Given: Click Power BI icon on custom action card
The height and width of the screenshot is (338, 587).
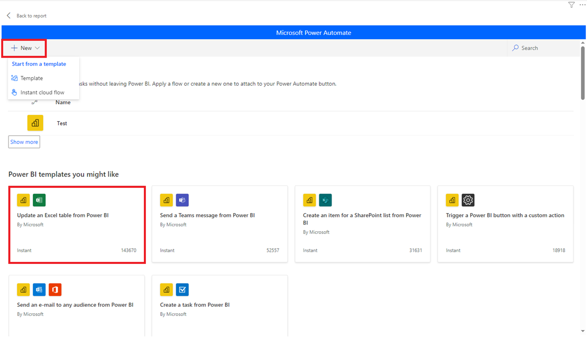Looking at the screenshot, I should 452,200.
